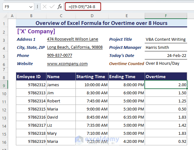Click name cell 'Robert'
This screenshot has height=150, width=194.
(x=61, y=101)
